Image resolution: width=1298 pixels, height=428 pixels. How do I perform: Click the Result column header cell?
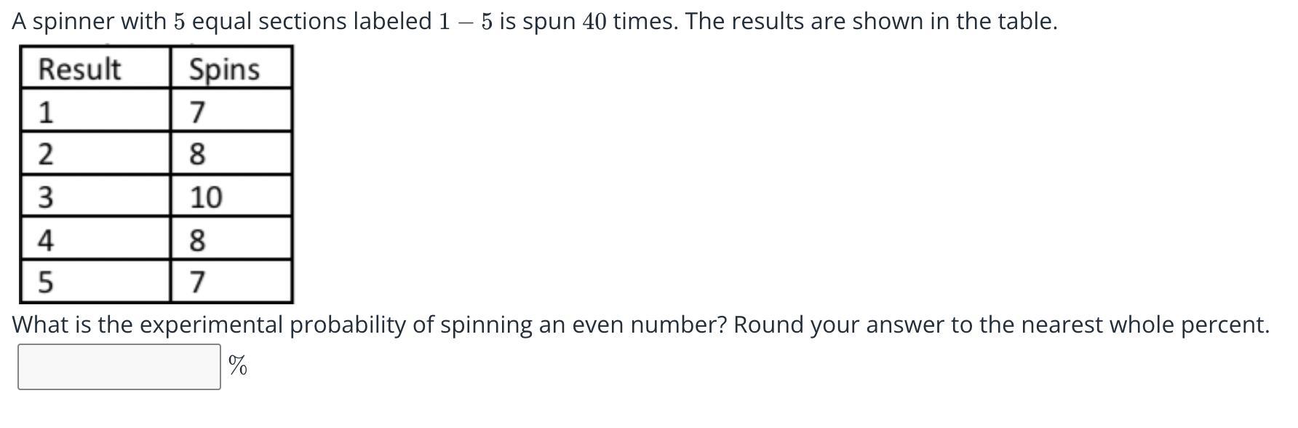tap(95, 68)
